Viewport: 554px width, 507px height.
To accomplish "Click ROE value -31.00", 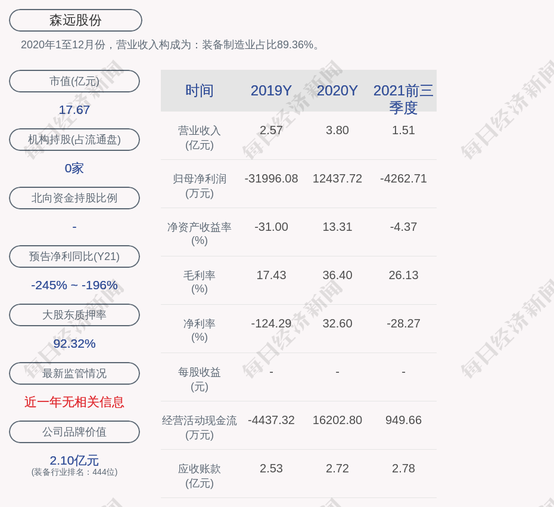I will click(271, 227).
